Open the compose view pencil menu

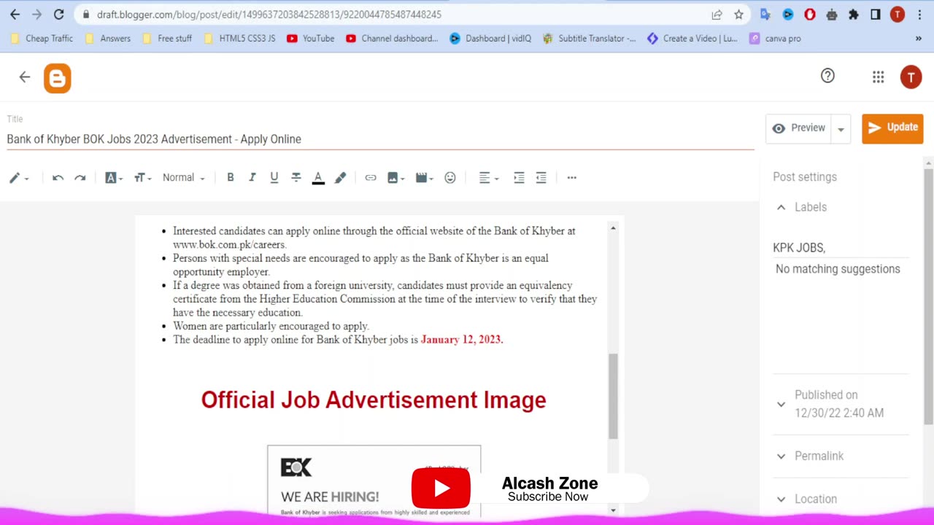tap(18, 178)
